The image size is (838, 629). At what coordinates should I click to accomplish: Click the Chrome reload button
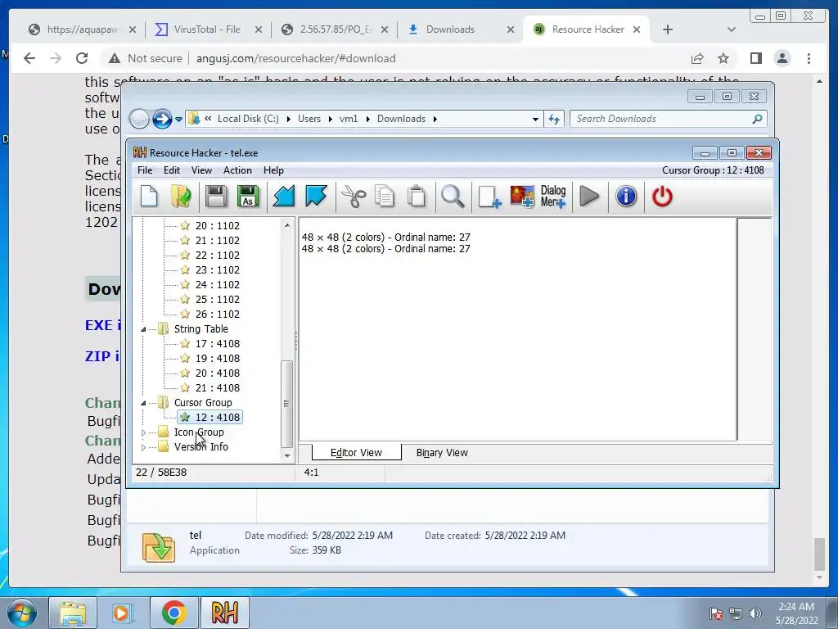[x=82, y=58]
